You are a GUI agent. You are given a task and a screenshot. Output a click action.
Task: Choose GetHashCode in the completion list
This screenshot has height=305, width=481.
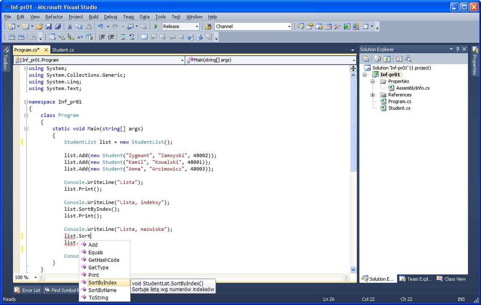point(105,260)
